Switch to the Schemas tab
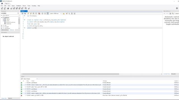Viewport: 179px width, 100px height. click(x=12, y=30)
